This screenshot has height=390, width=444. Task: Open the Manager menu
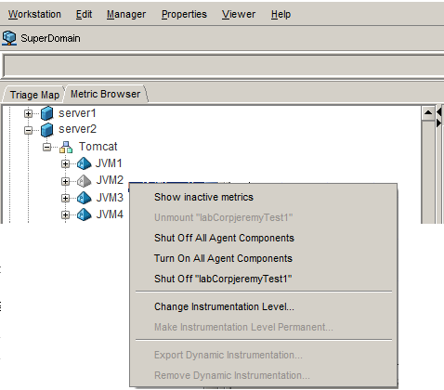click(x=126, y=14)
